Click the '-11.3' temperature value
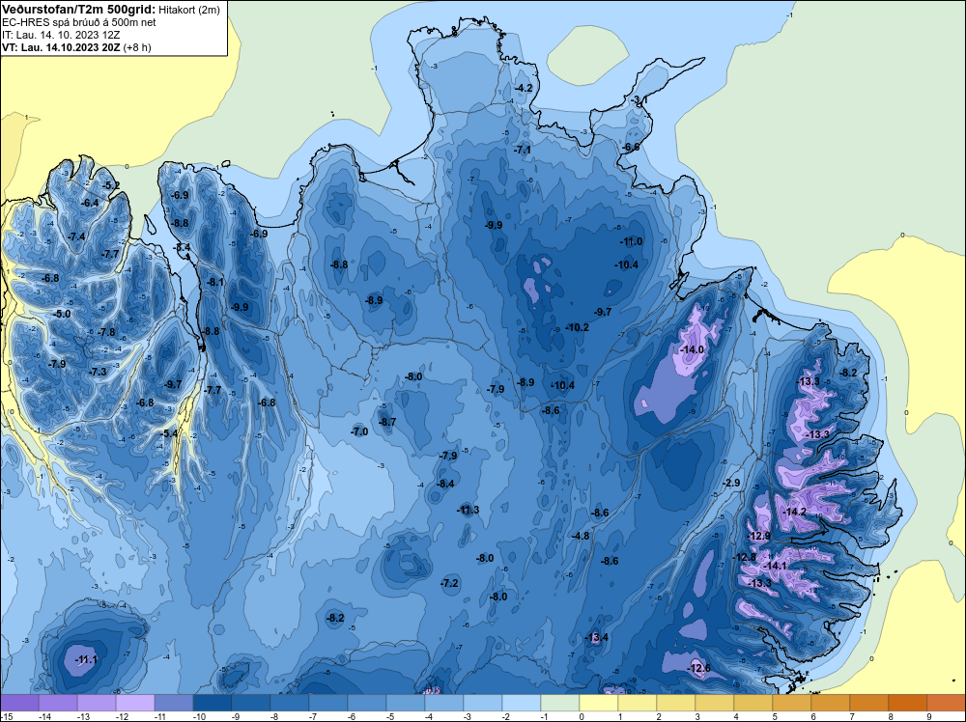 pyautogui.click(x=468, y=511)
